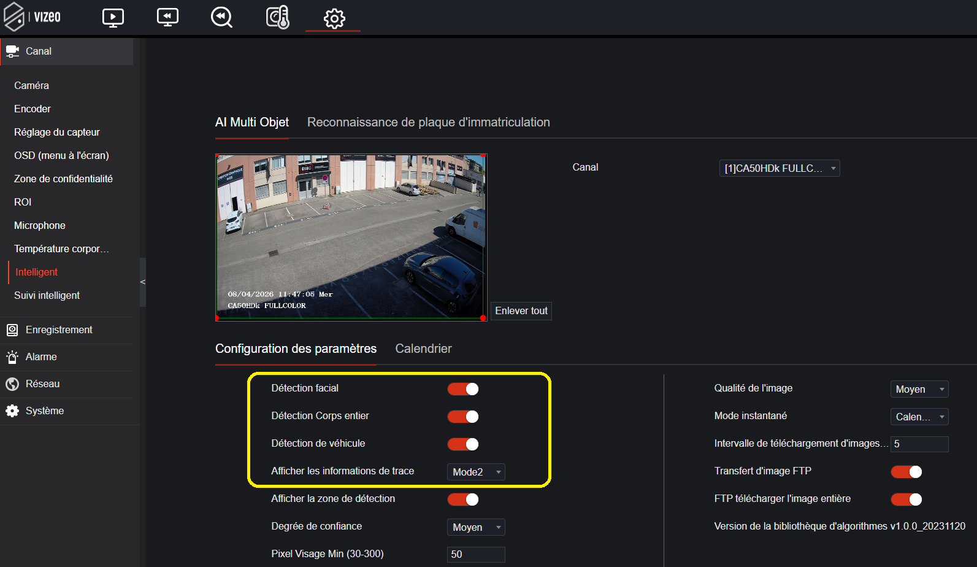Click the search playback magnifier icon
Screen dimensions: 977x567
pyautogui.click(x=221, y=17)
